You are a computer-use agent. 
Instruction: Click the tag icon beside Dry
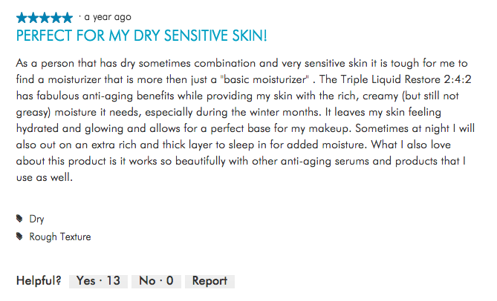[x=19, y=219]
